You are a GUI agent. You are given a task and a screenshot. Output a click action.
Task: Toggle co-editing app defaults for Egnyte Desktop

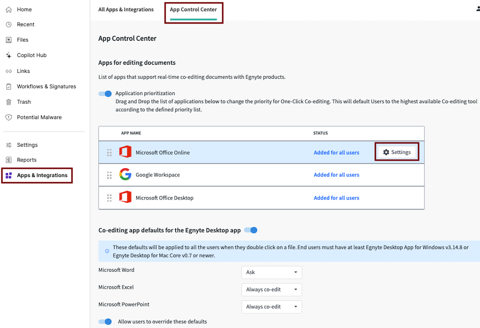[251, 230]
